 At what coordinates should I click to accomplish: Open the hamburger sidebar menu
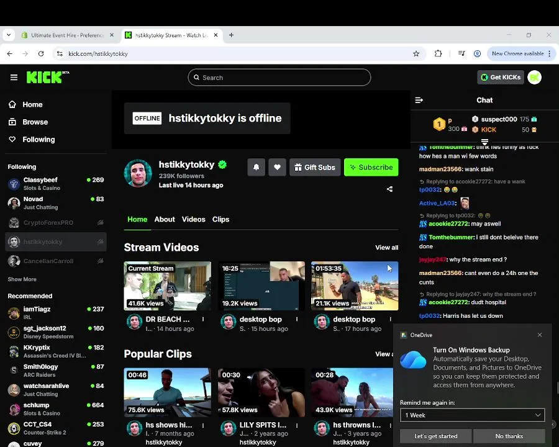tap(14, 78)
